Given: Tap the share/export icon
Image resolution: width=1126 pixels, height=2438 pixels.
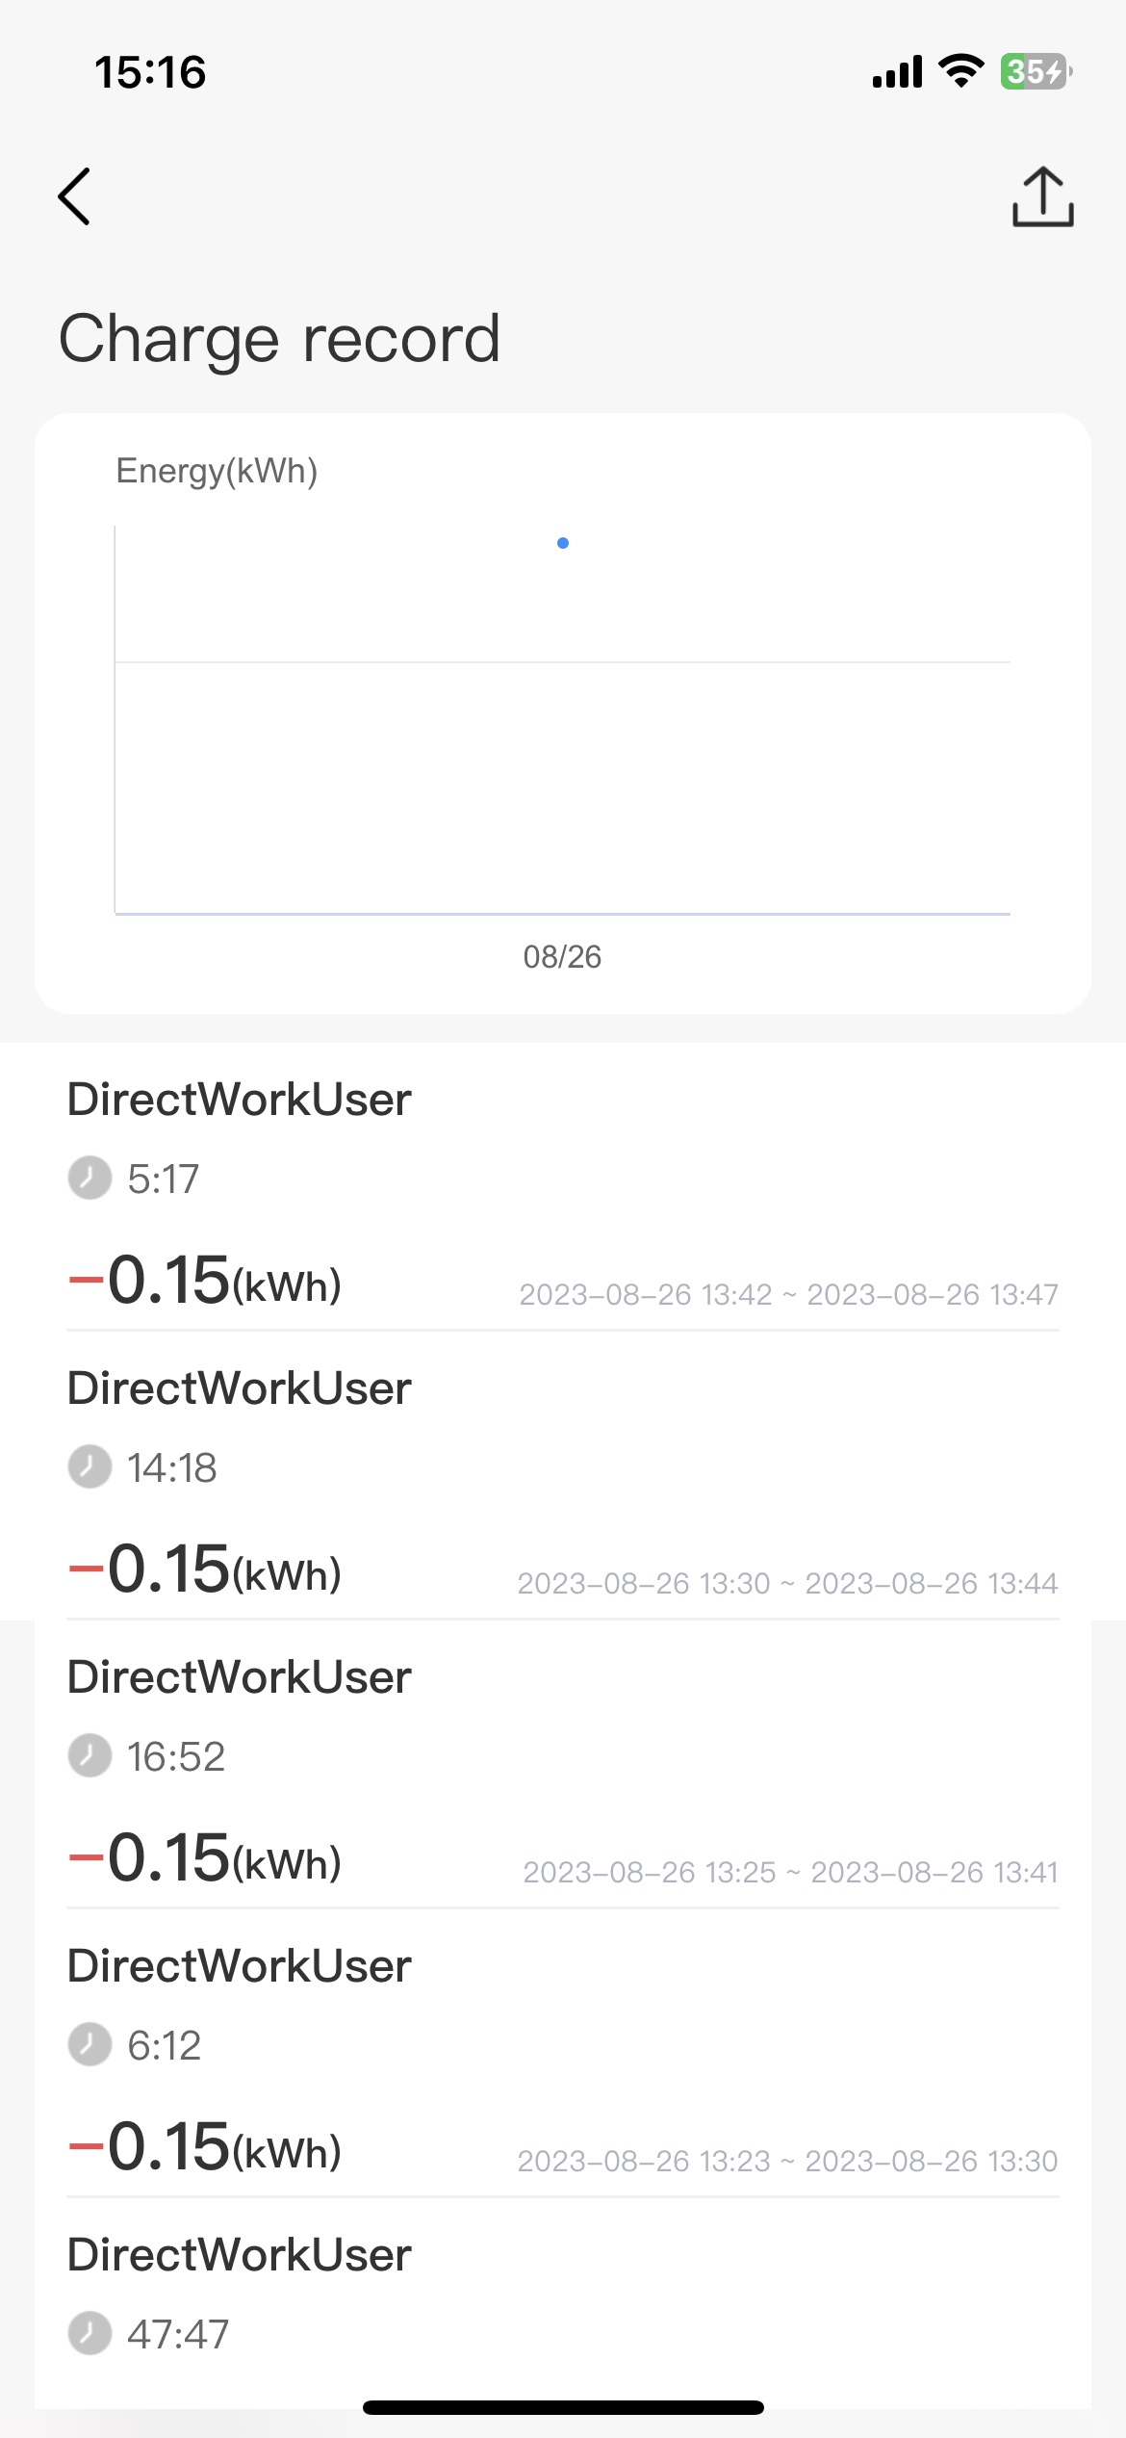Looking at the screenshot, I should pyautogui.click(x=1042, y=197).
